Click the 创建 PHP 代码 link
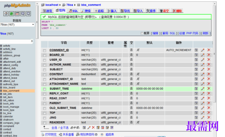This screenshot has height=137, width=225. (x=189, y=33)
